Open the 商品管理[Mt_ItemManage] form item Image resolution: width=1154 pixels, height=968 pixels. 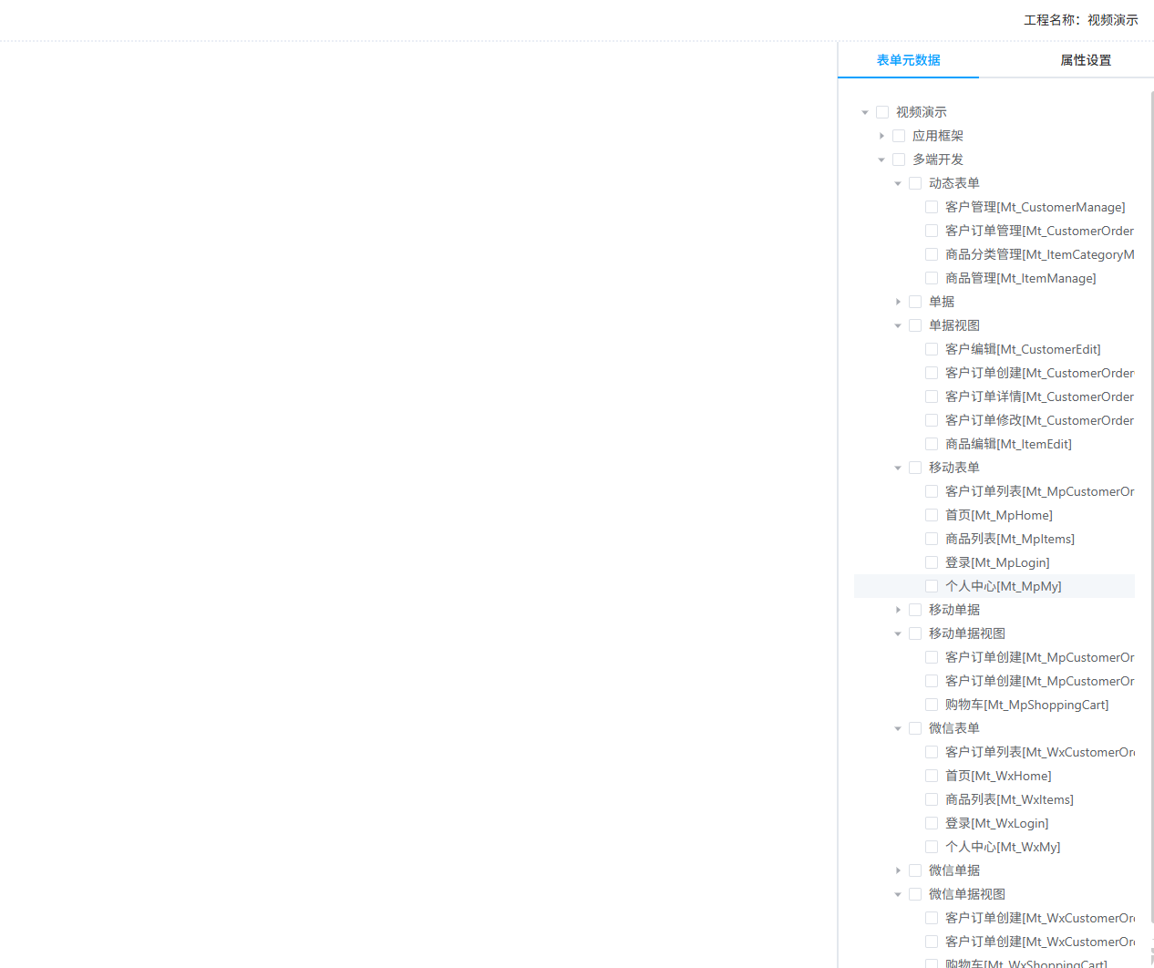tap(1020, 278)
